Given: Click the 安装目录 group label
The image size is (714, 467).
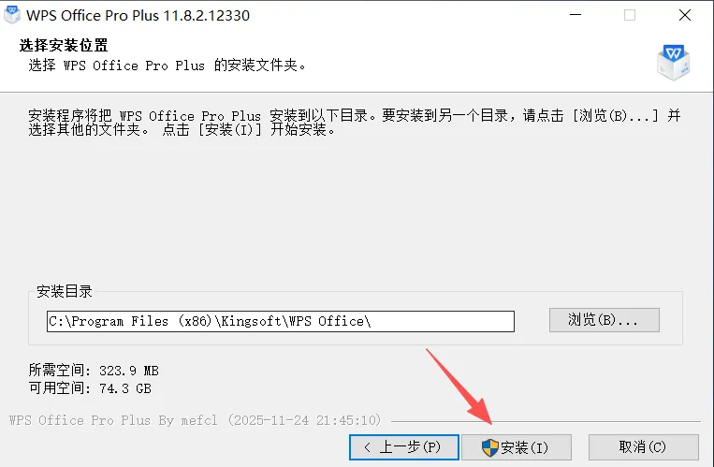Looking at the screenshot, I should 65,291.
